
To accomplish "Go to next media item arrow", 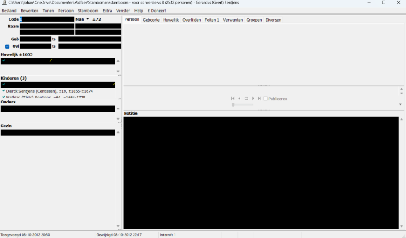I will click(x=253, y=99).
